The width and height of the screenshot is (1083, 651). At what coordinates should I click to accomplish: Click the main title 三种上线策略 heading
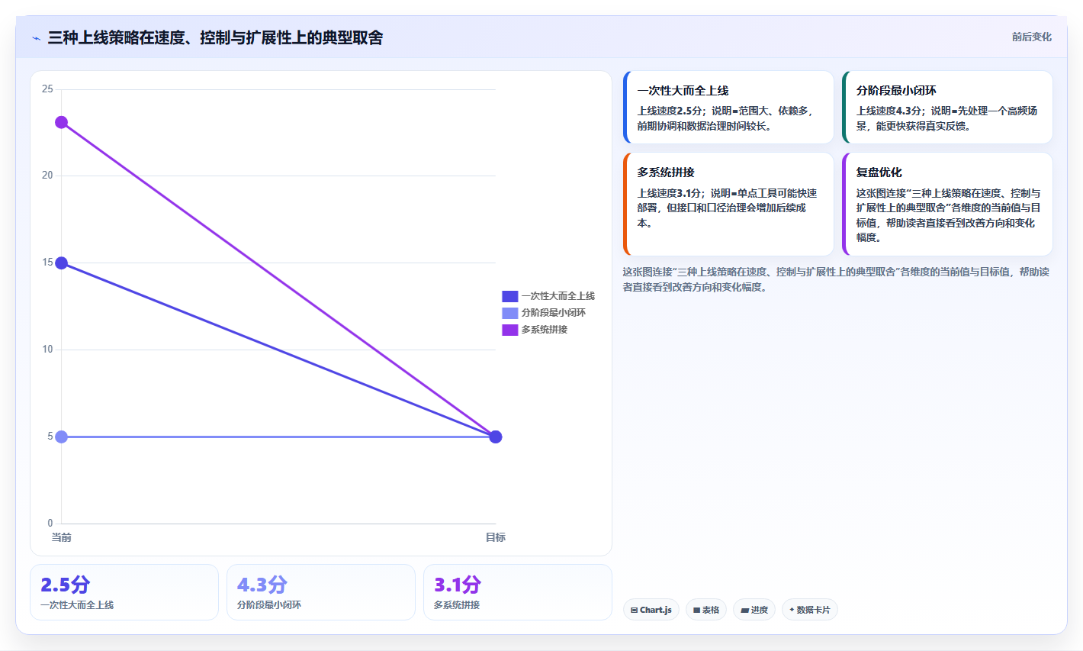215,37
